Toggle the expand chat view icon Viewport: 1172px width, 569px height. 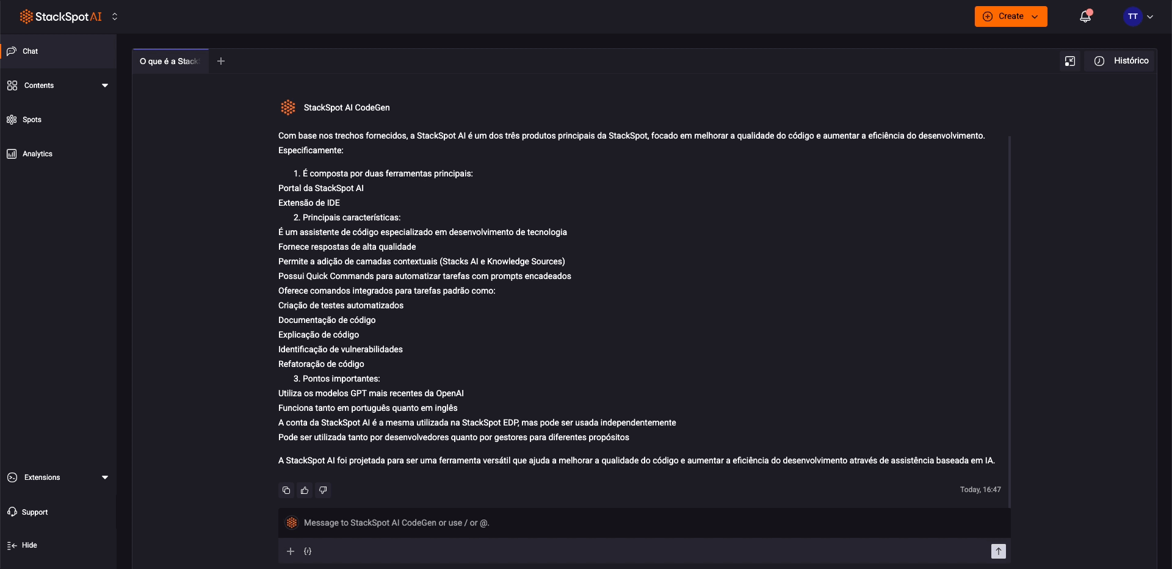(1069, 61)
